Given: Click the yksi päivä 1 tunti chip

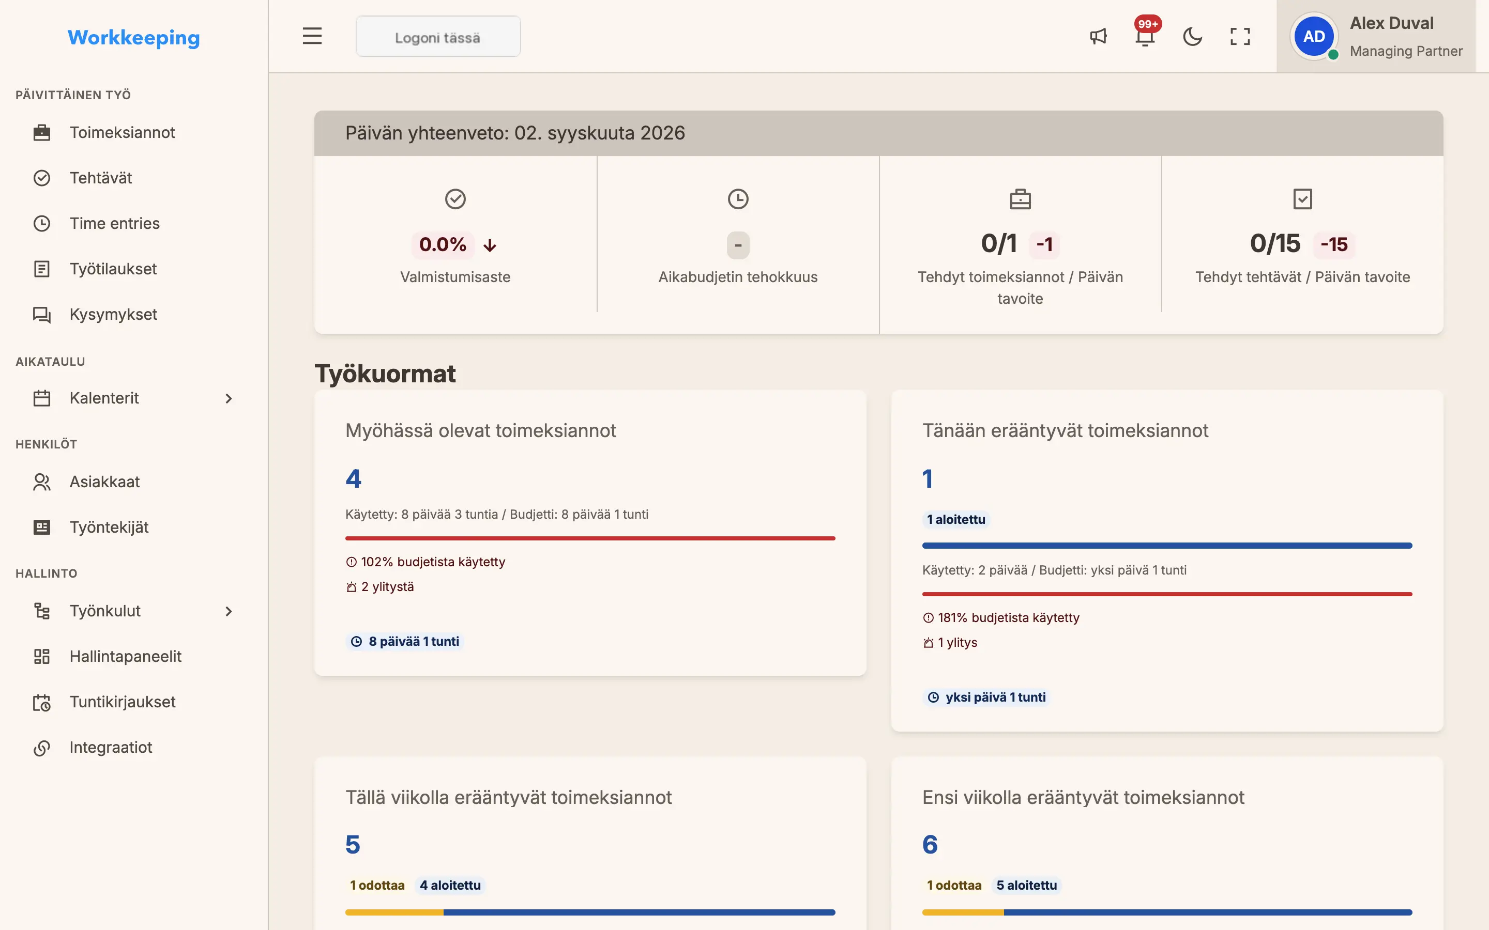Looking at the screenshot, I should coord(986,698).
